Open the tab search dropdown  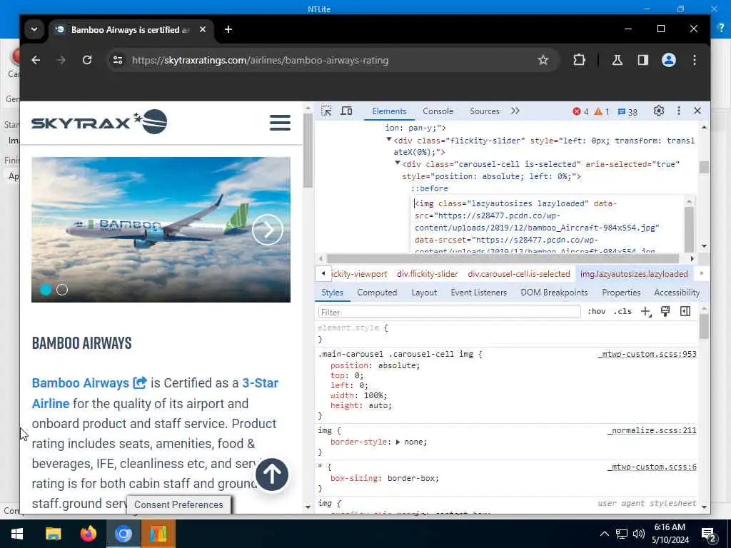coord(34,29)
